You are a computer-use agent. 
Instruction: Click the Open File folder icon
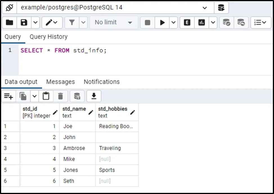point(10,22)
